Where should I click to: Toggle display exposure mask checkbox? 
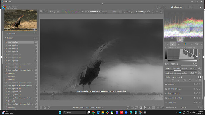coord(200,77)
